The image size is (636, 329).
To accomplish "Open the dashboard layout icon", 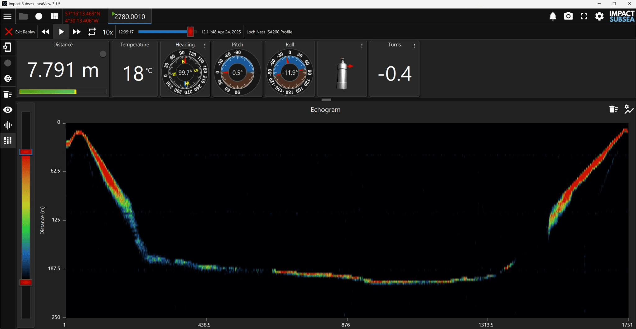I will 55,16.
